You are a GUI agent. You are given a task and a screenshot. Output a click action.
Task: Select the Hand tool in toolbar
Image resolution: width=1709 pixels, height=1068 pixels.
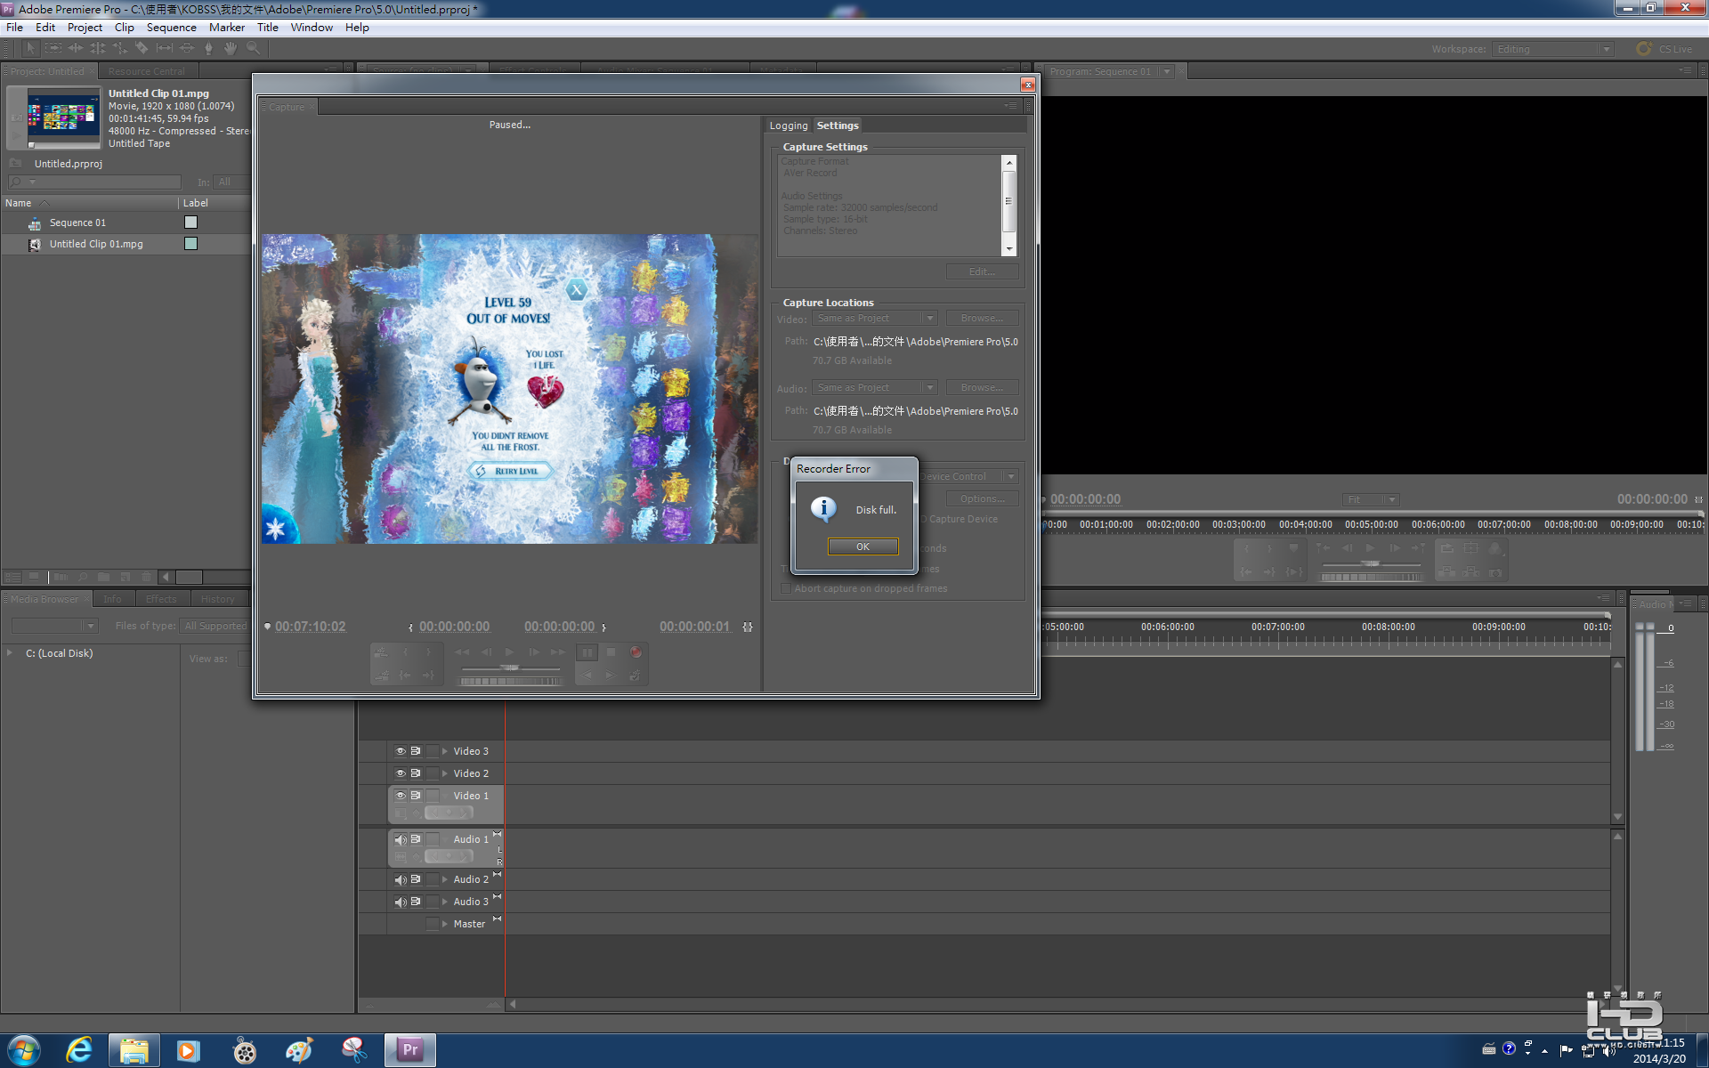tap(231, 48)
